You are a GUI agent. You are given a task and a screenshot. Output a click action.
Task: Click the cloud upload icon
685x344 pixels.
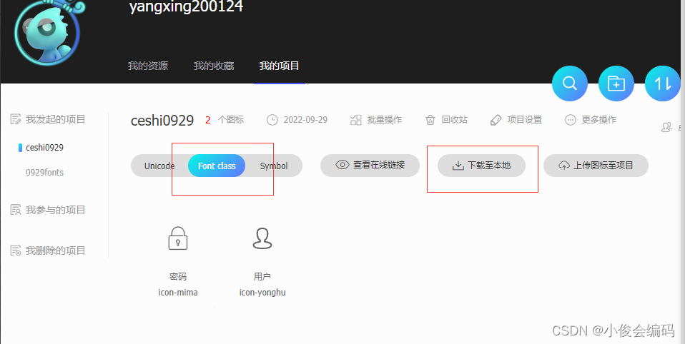564,166
